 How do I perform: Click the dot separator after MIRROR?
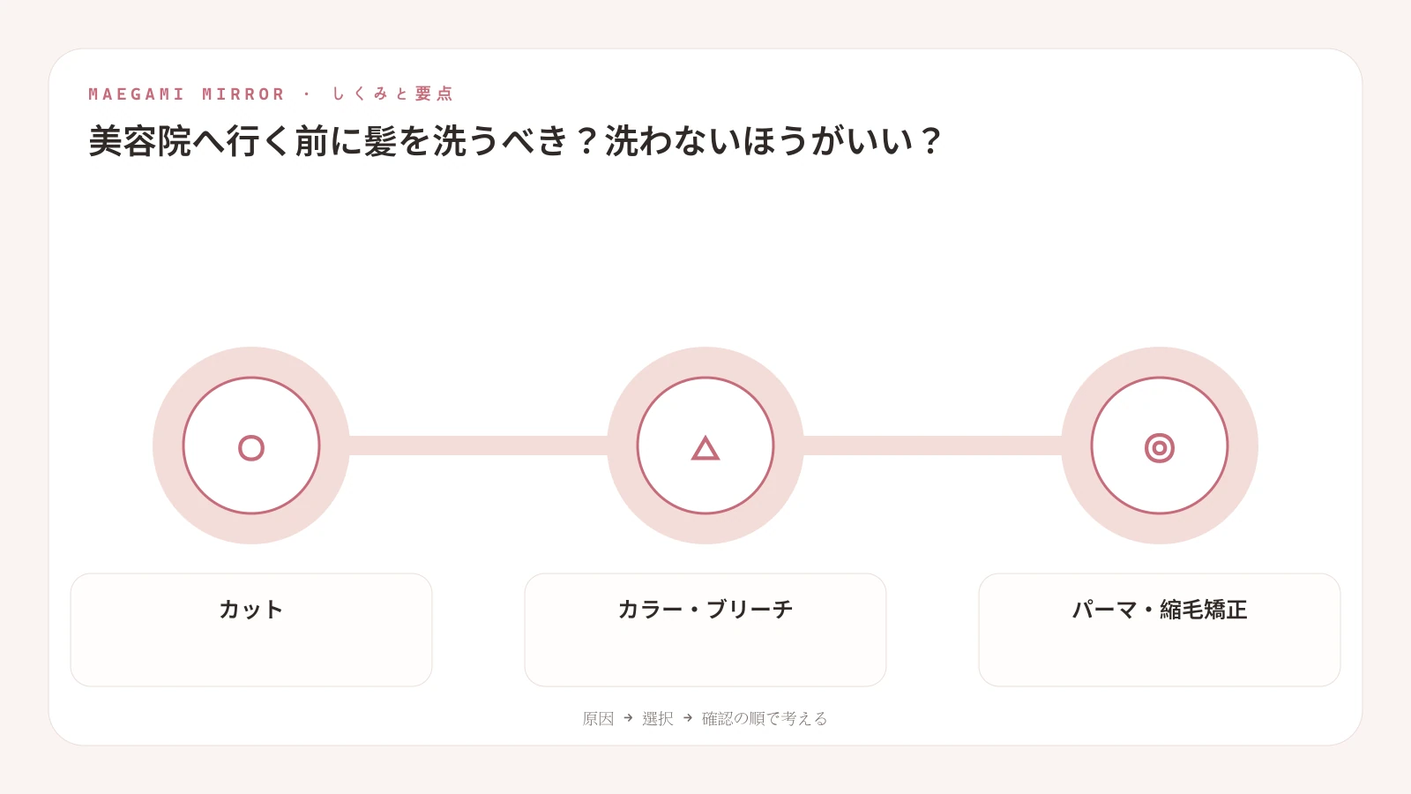[x=307, y=94]
